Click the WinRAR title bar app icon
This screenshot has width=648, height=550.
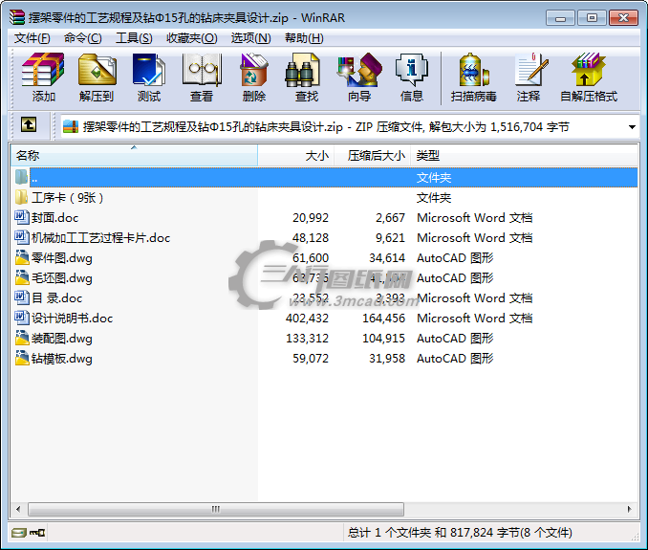(17, 17)
